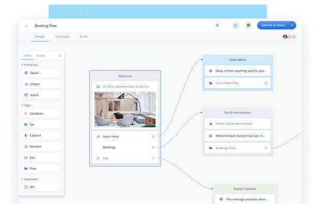Click the green checkmark status icon
Image resolution: width=320 pixels, height=204 pixels.
(x=249, y=25)
